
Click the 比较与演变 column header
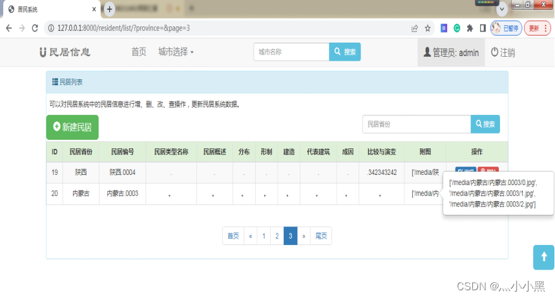pyautogui.click(x=382, y=152)
